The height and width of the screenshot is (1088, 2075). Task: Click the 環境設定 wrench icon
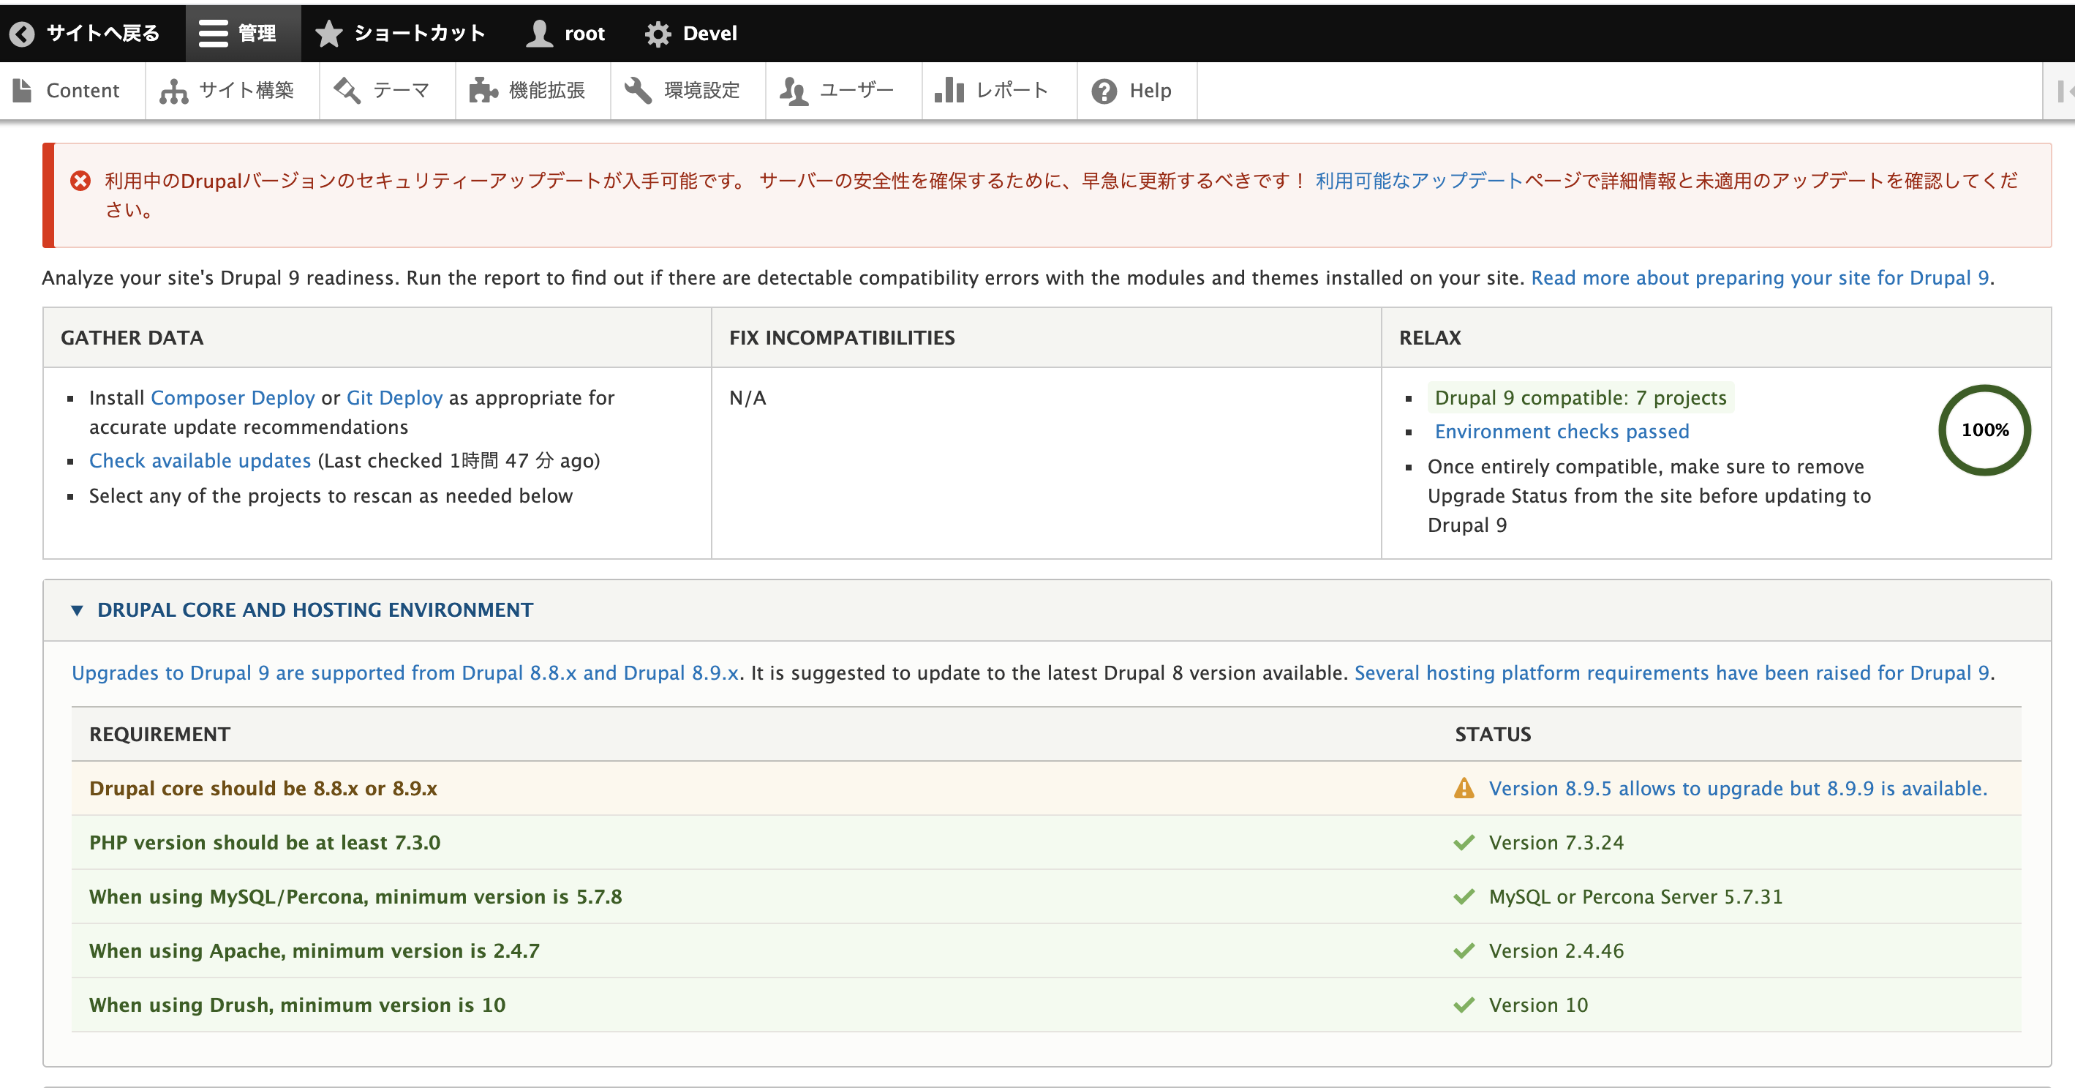(638, 91)
